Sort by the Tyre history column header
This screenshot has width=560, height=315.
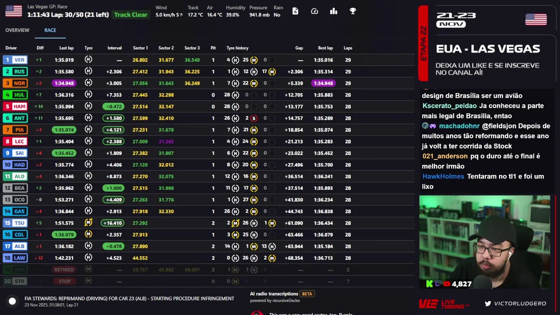(x=238, y=48)
